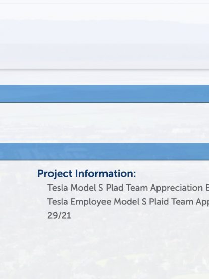Click the word Team in the second line
Screen dimensions: 209x279
[182, 202]
